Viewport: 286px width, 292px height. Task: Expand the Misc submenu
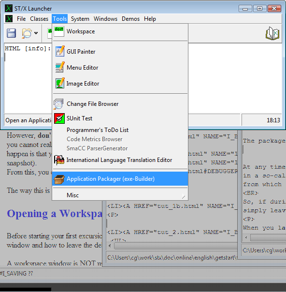[x=120, y=195]
